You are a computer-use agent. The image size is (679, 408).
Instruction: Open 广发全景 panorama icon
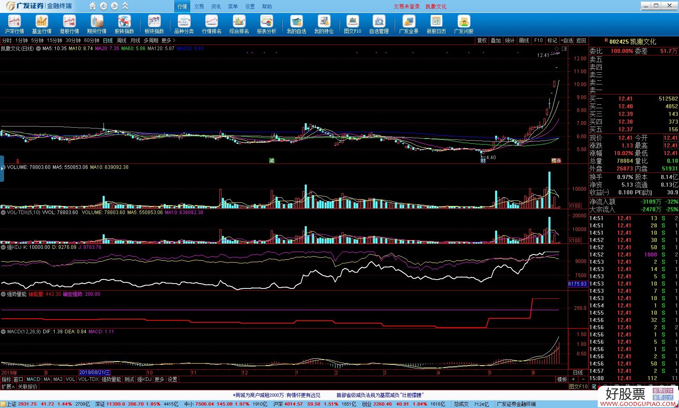click(x=409, y=24)
